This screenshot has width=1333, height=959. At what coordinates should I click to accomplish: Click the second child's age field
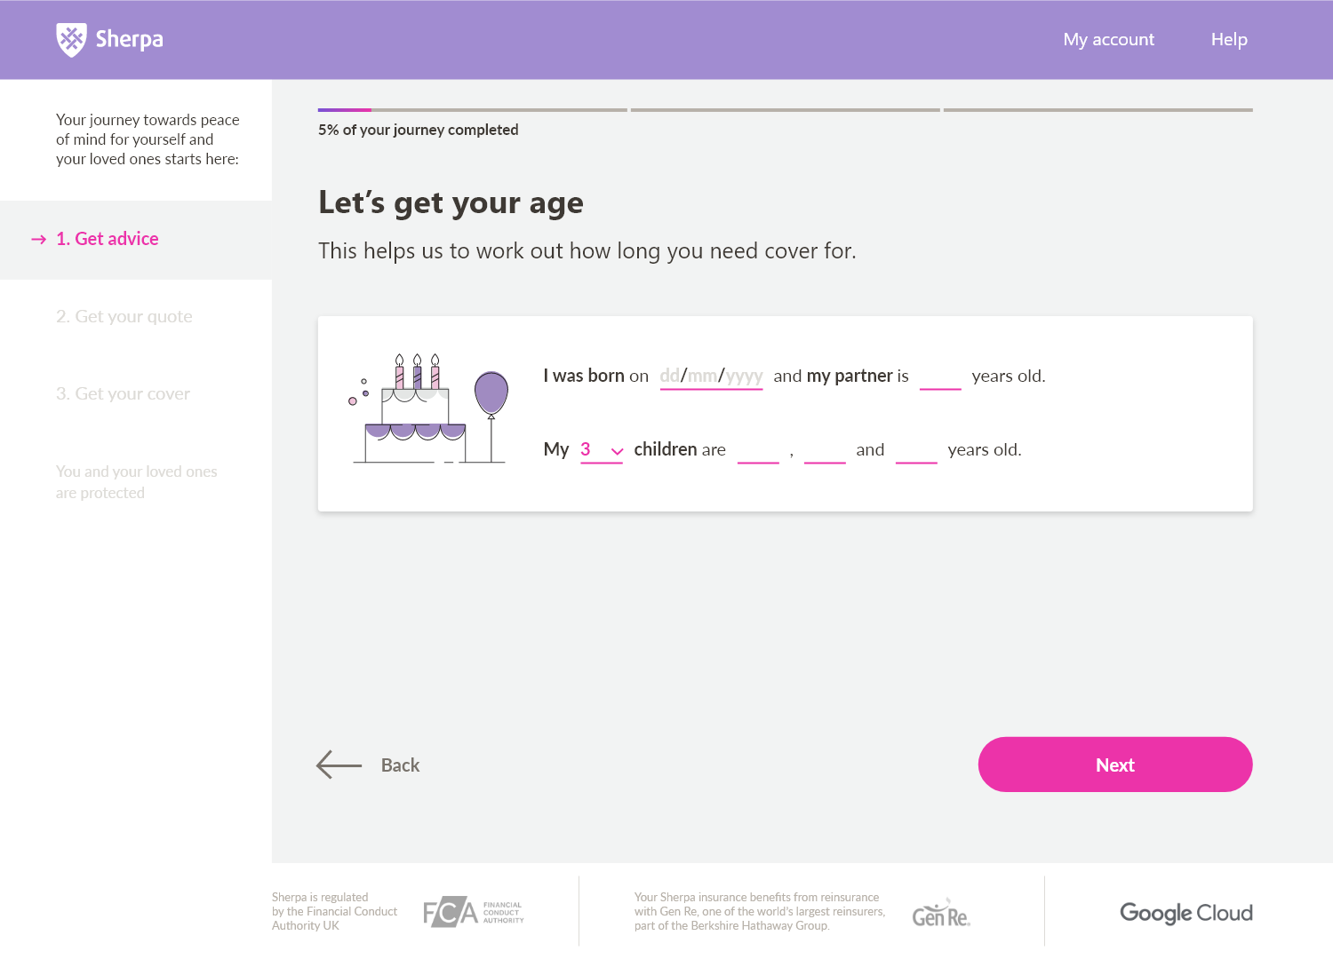pos(825,450)
